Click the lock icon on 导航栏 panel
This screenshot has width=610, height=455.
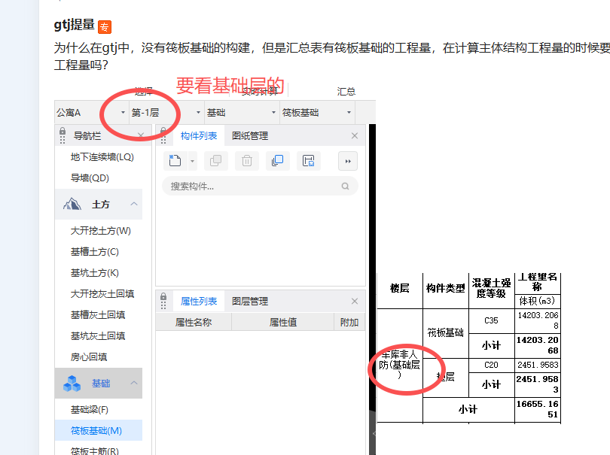point(63,131)
